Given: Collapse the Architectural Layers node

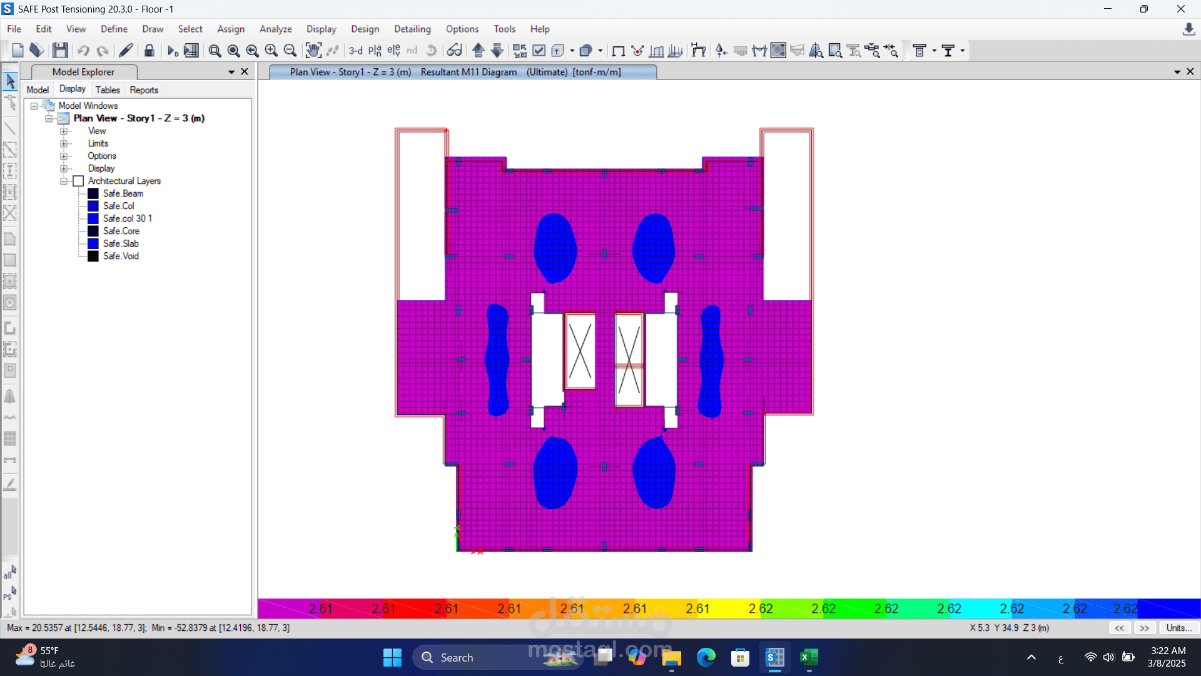Looking at the screenshot, I should (x=63, y=182).
